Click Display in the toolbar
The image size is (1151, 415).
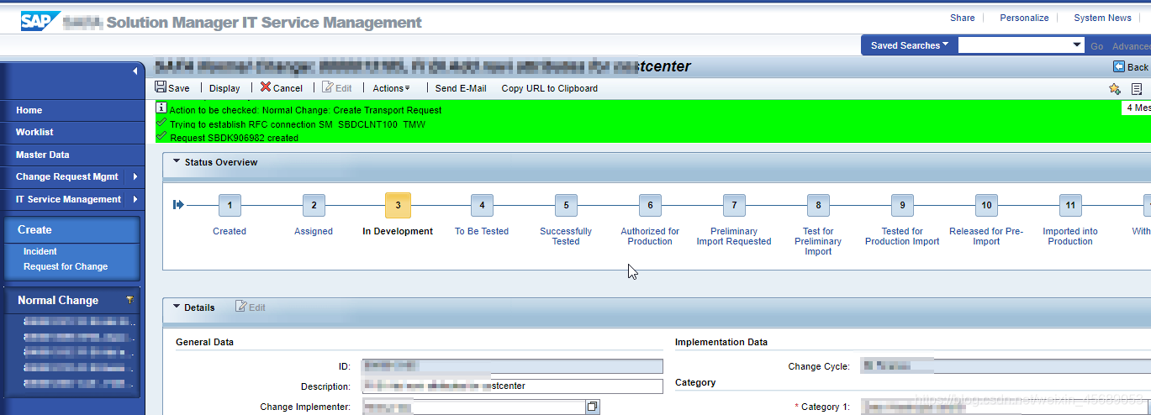tap(224, 88)
